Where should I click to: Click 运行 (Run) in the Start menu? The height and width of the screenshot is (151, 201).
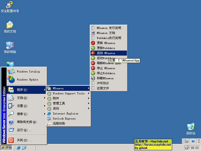tap(24, 130)
